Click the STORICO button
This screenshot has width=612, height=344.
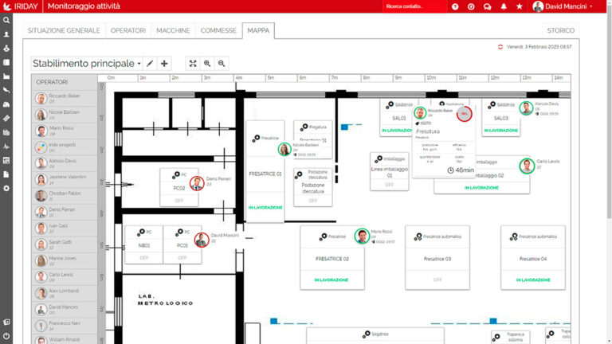coord(560,30)
